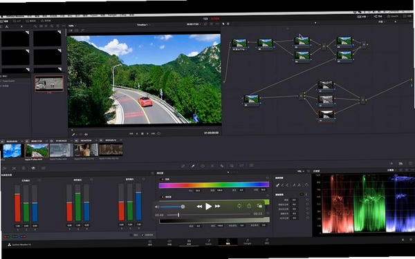The image size is (415, 259).
Task: Toggle viewer loop playback
Action: pos(159,134)
